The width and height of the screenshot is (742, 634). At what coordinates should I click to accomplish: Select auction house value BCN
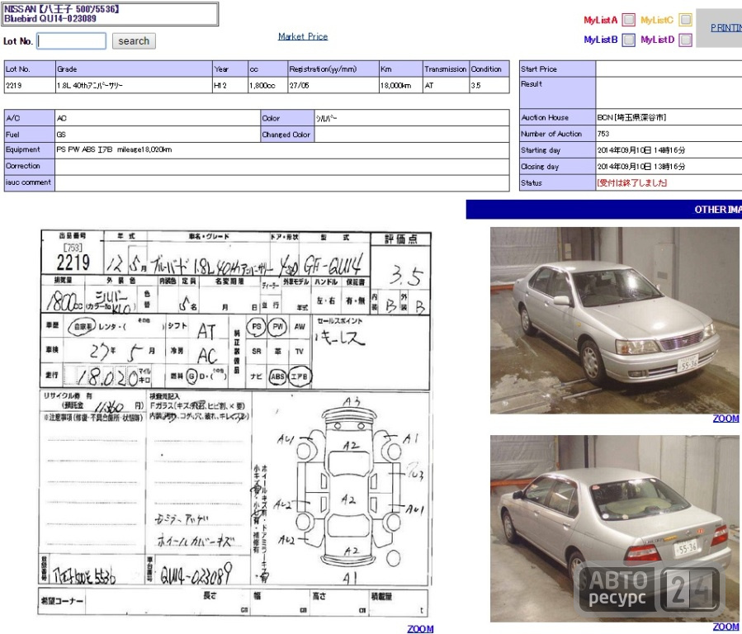631,117
